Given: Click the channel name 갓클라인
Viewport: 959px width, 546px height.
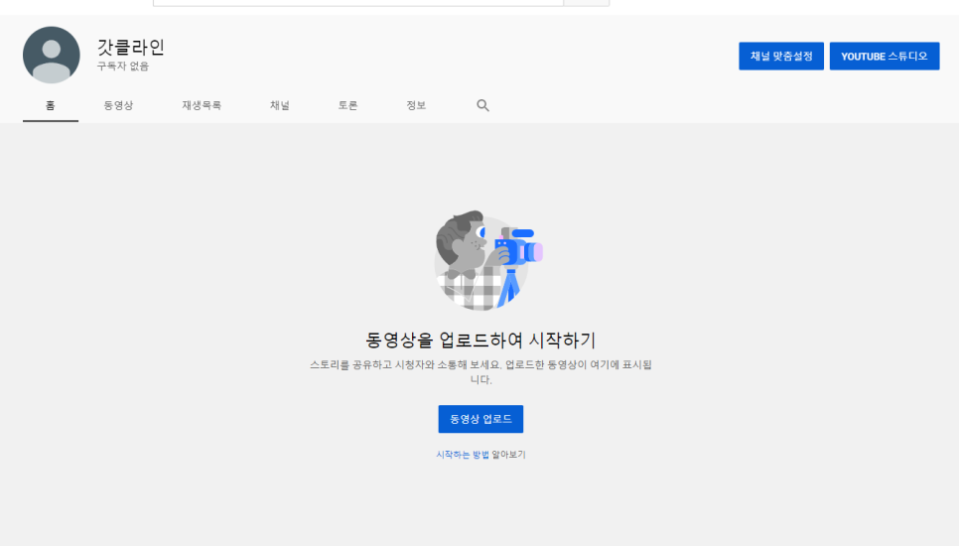Looking at the screenshot, I should (x=130, y=47).
